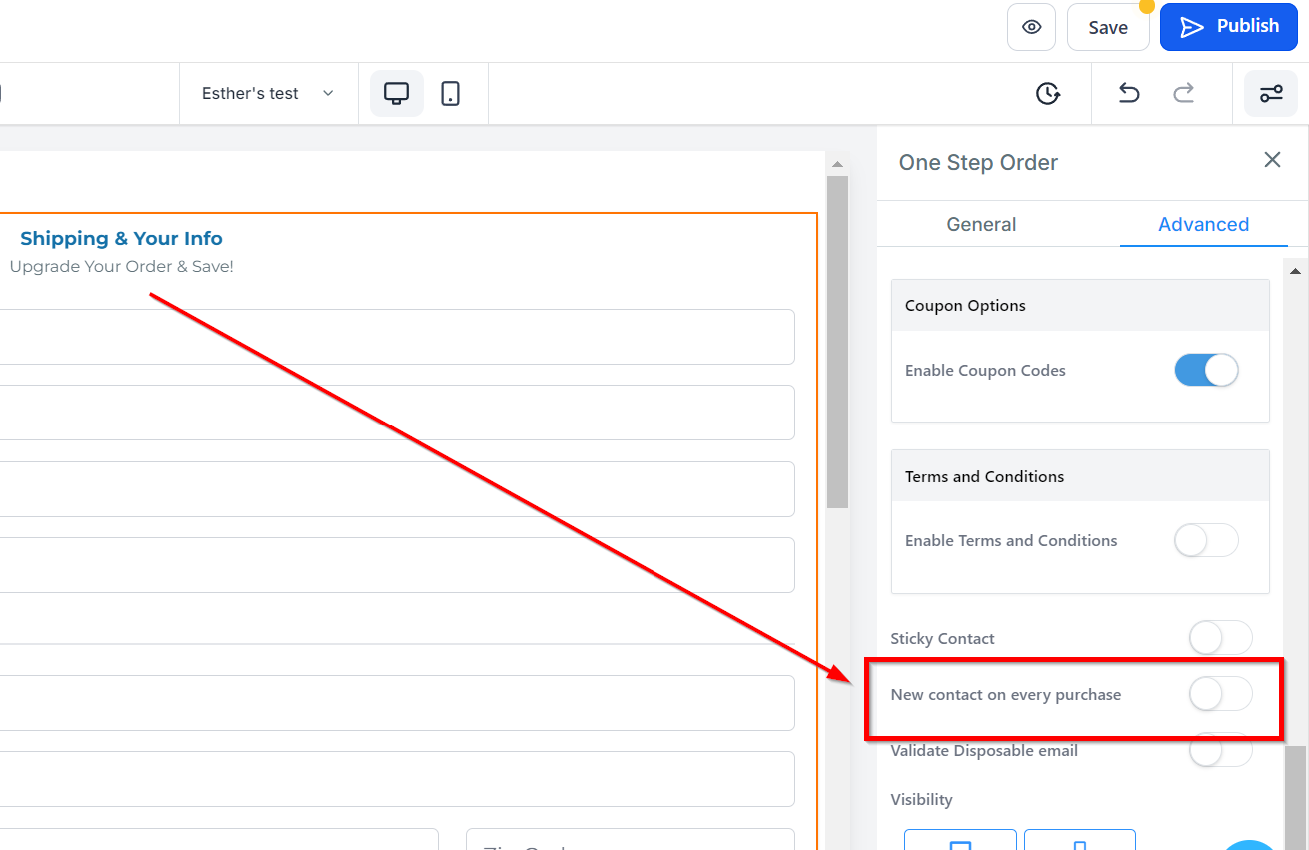The width and height of the screenshot is (1309, 850).
Task: Click the Publish button
Action: pyautogui.click(x=1229, y=27)
